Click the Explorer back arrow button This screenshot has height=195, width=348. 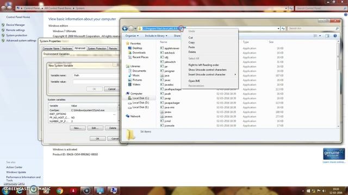click(125, 29)
